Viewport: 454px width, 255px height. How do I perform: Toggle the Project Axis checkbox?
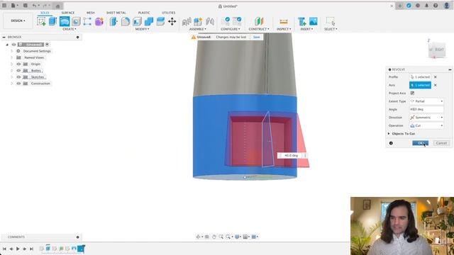click(412, 93)
